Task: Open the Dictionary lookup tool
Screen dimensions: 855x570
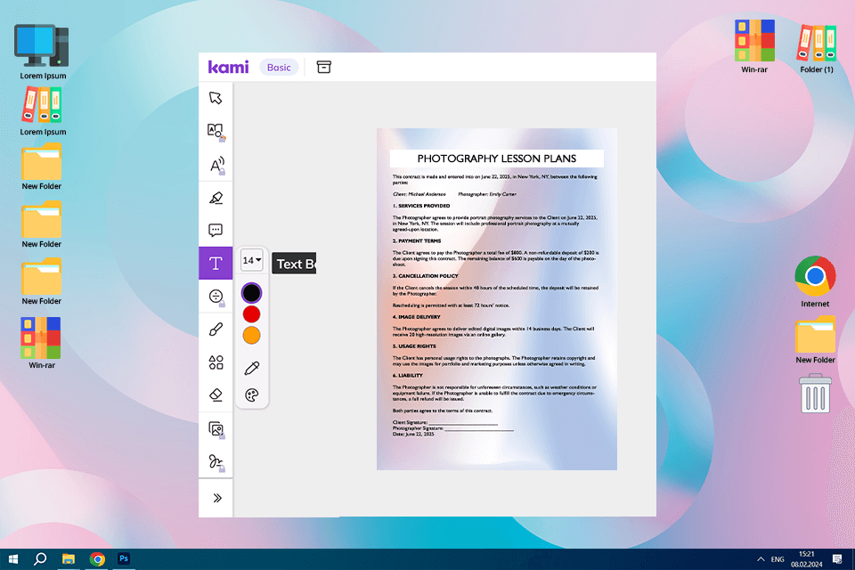Action: tap(216, 132)
